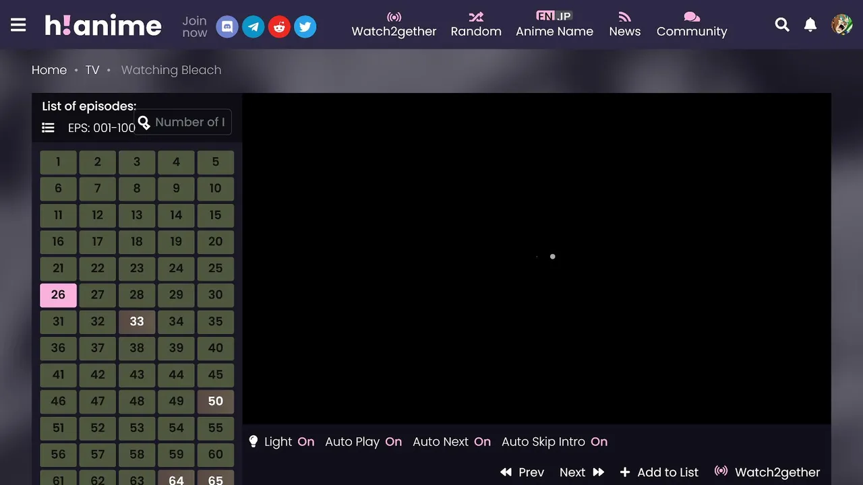Viewport: 863px width, 485px height.
Task: Select episode 36
Action: pyautogui.click(x=58, y=348)
